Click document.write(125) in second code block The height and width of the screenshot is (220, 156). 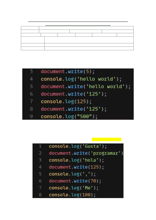(76, 167)
